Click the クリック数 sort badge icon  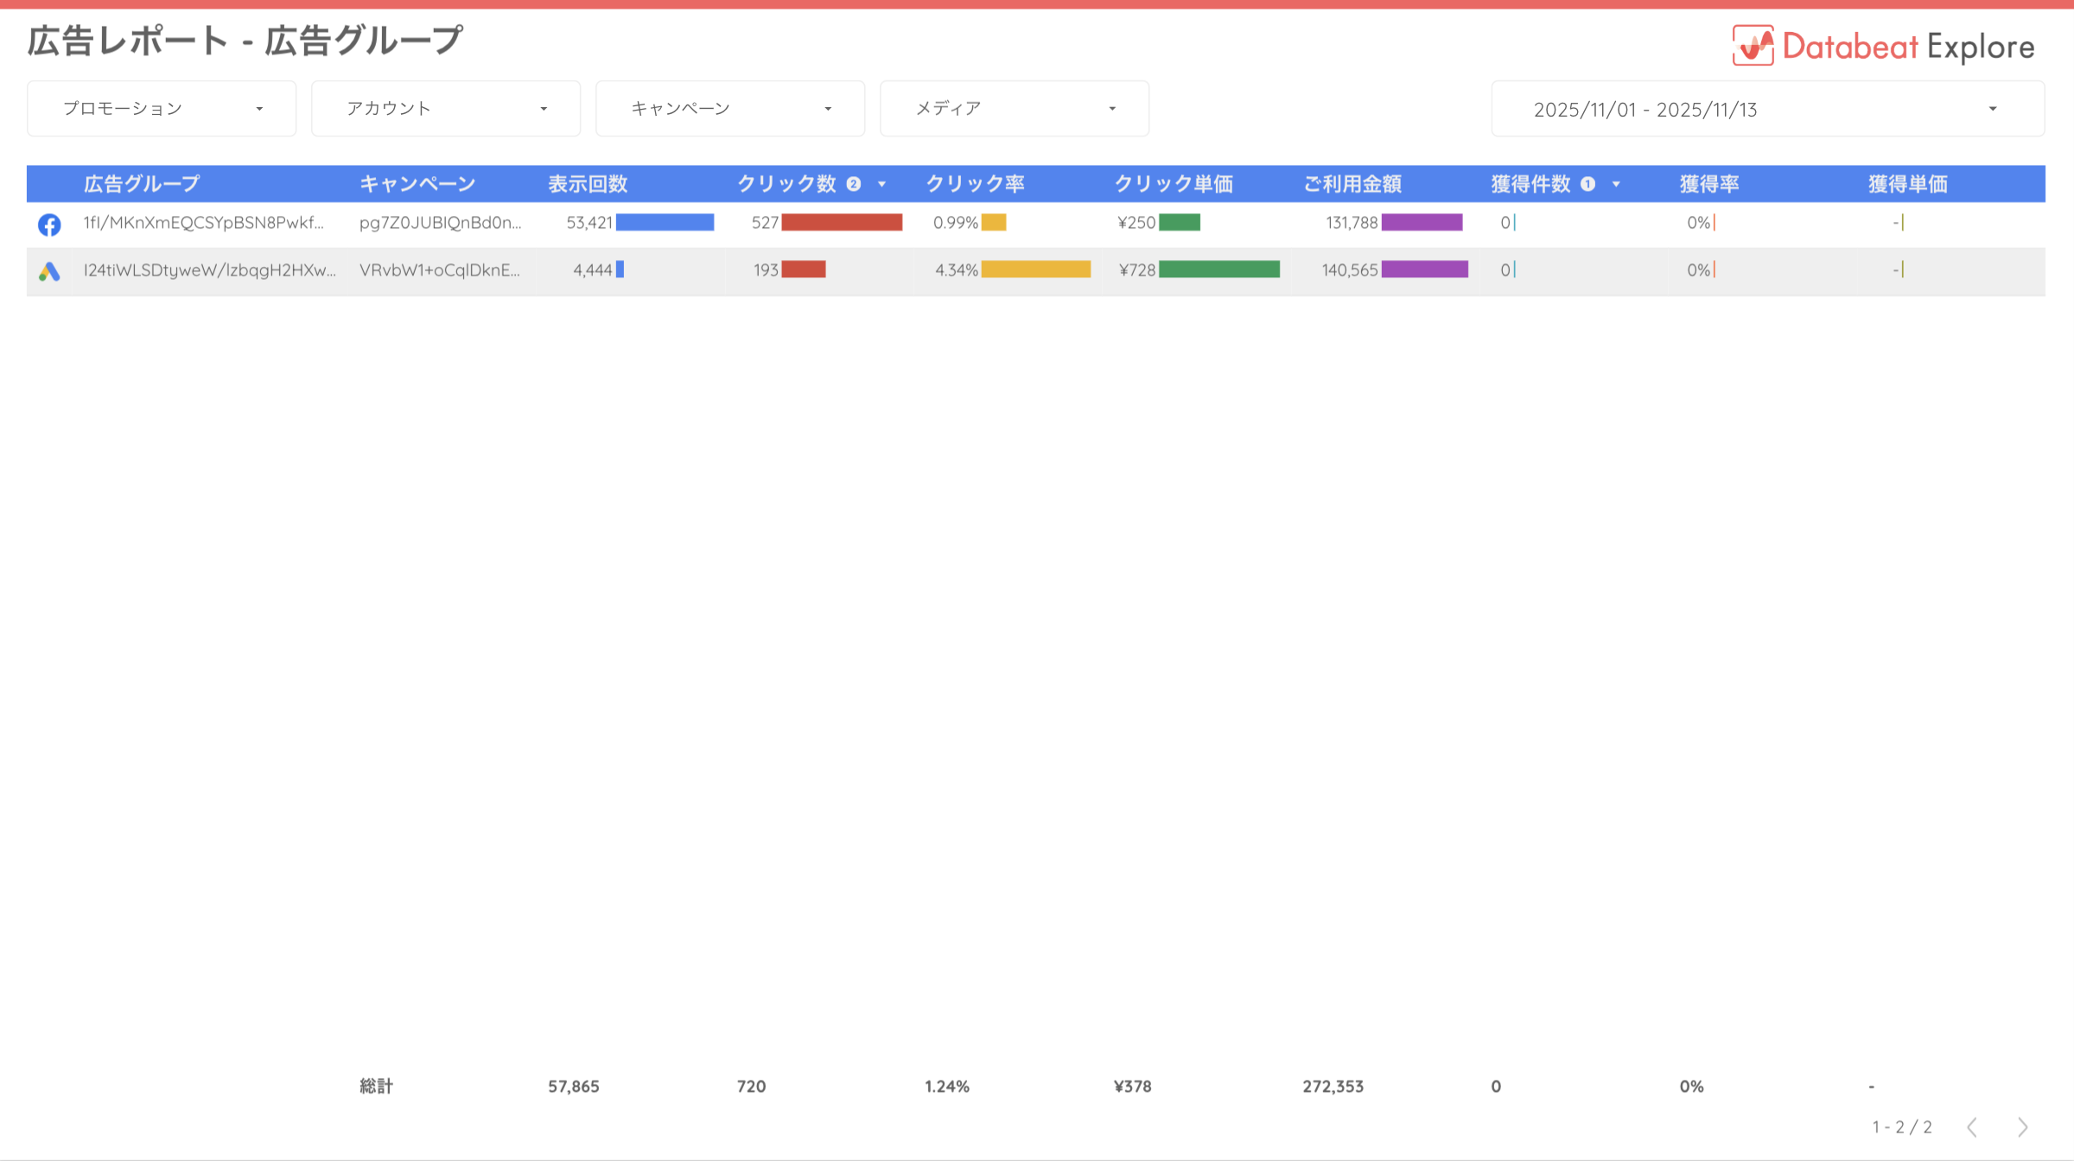854,184
